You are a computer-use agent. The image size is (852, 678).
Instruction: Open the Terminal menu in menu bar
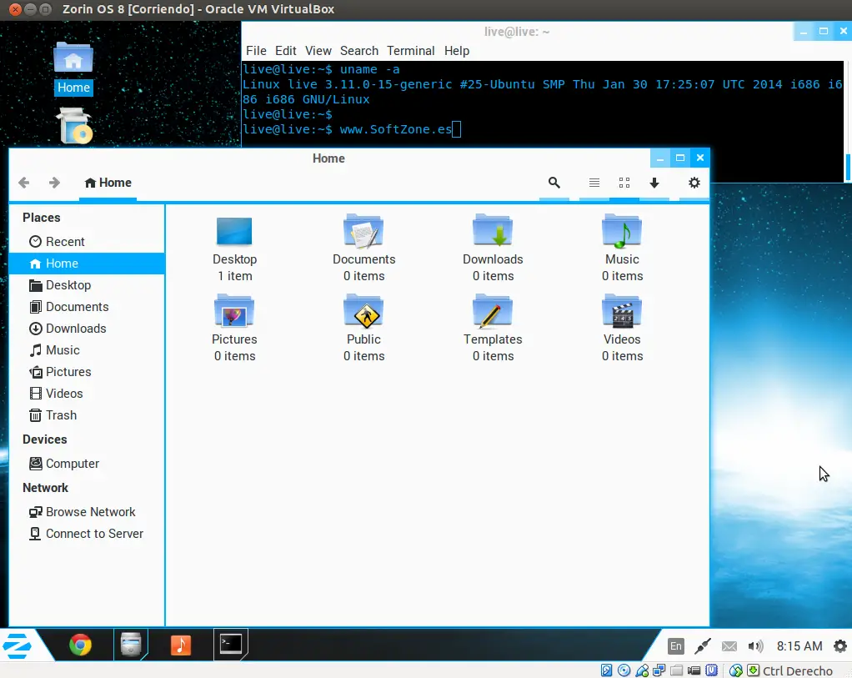pyautogui.click(x=410, y=51)
